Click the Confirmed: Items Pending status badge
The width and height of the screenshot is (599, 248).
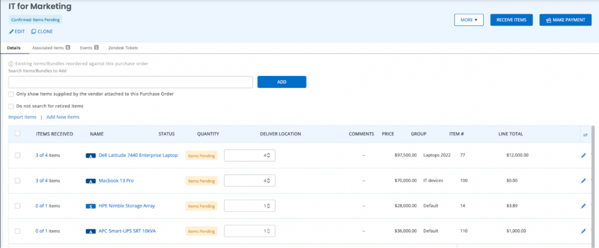[x=35, y=19]
